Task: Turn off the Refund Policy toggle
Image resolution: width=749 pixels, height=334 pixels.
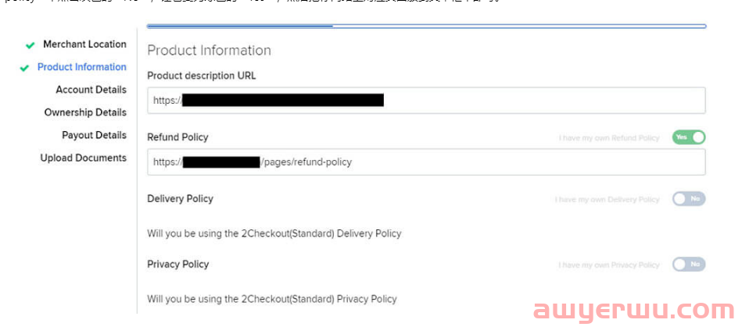Action: coord(688,137)
